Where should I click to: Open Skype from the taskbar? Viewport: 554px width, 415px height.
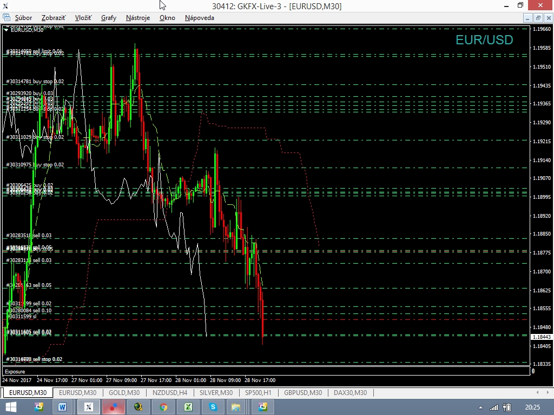pos(213,407)
